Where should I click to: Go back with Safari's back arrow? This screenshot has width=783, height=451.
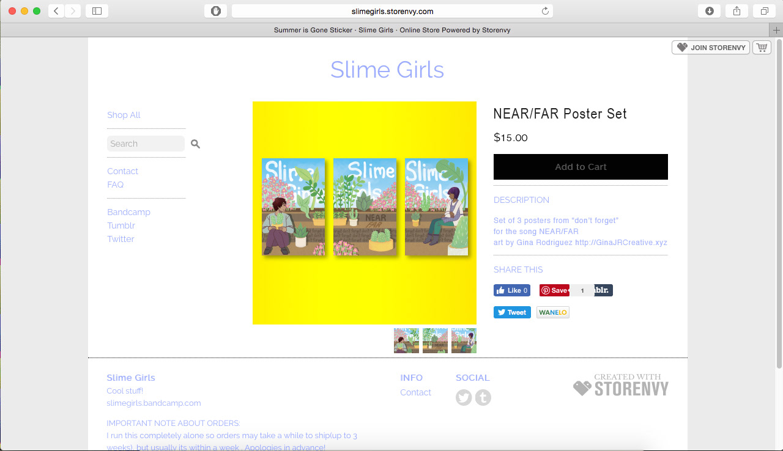[x=56, y=11]
